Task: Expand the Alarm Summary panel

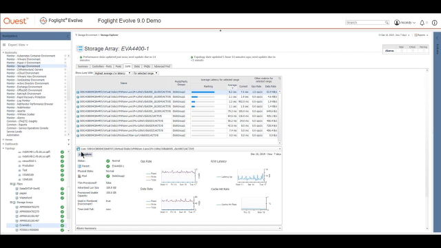Action: coord(280,228)
